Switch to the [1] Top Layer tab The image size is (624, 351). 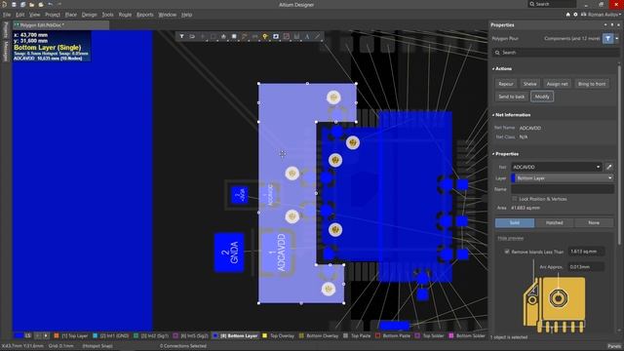pyautogui.click(x=71, y=335)
